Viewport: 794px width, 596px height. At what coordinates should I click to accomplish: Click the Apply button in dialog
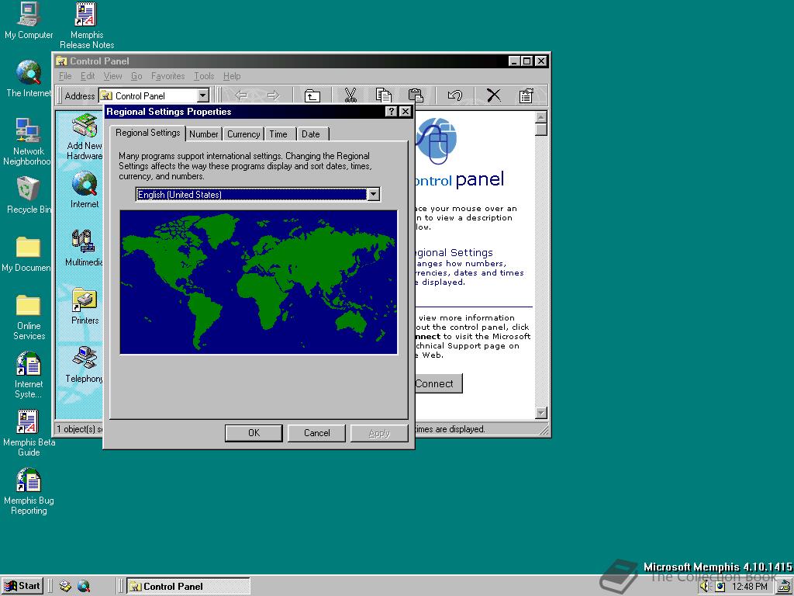pos(379,433)
